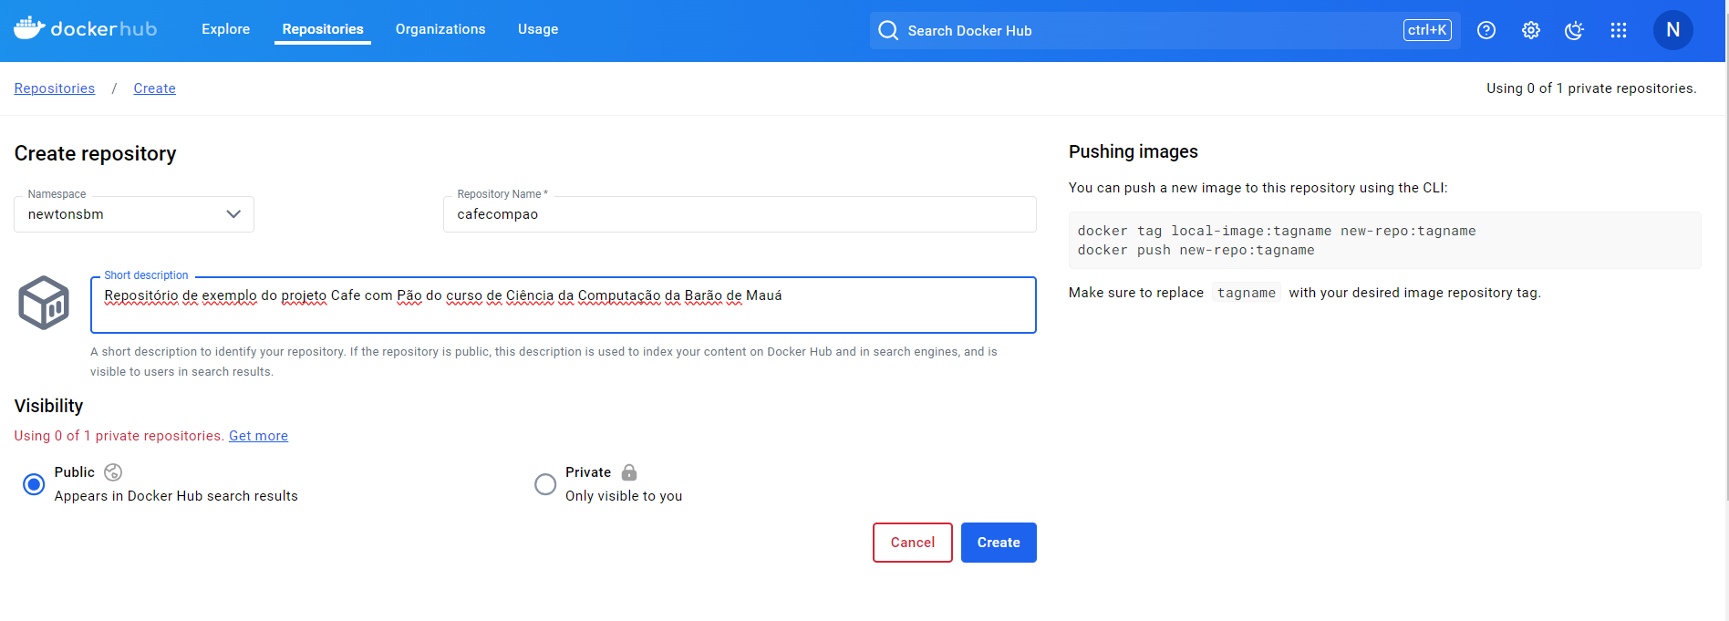This screenshot has width=1729, height=621.
Task: Focus the Short description text area
Action: (564, 305)
